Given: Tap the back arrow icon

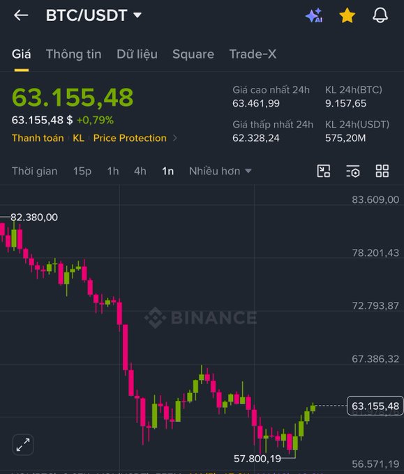Looking at the screenshot, I should coord(21,15).
